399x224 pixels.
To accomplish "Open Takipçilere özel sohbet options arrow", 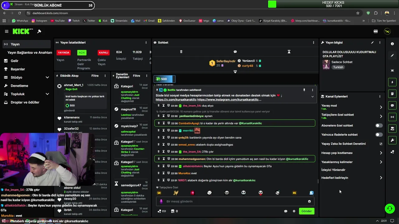I will pyautogui.click(x=381, y=116).
